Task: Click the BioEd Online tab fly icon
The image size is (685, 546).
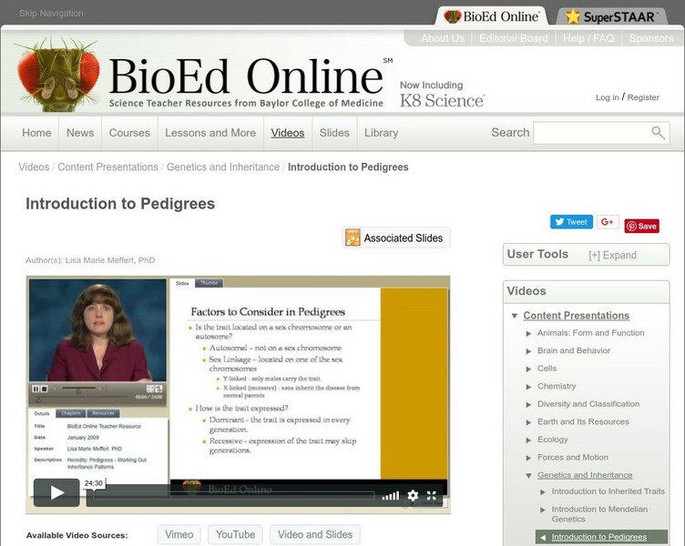Action: [453, 16]
